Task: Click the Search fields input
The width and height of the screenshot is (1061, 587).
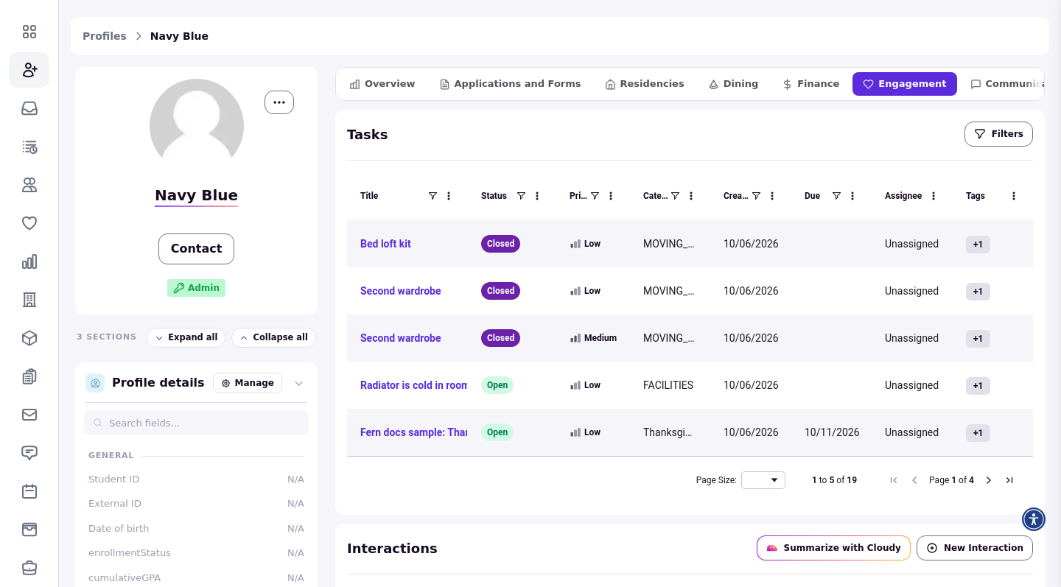Action: [x=196, y=423]
